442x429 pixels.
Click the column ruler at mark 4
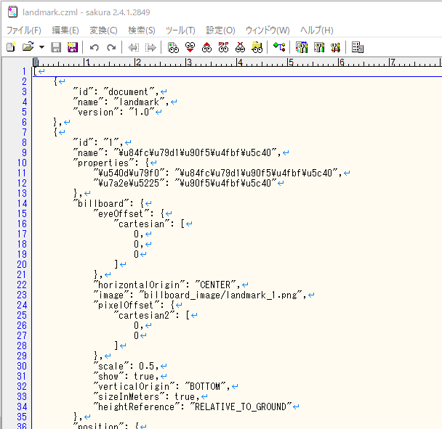(x=238, y=62)
